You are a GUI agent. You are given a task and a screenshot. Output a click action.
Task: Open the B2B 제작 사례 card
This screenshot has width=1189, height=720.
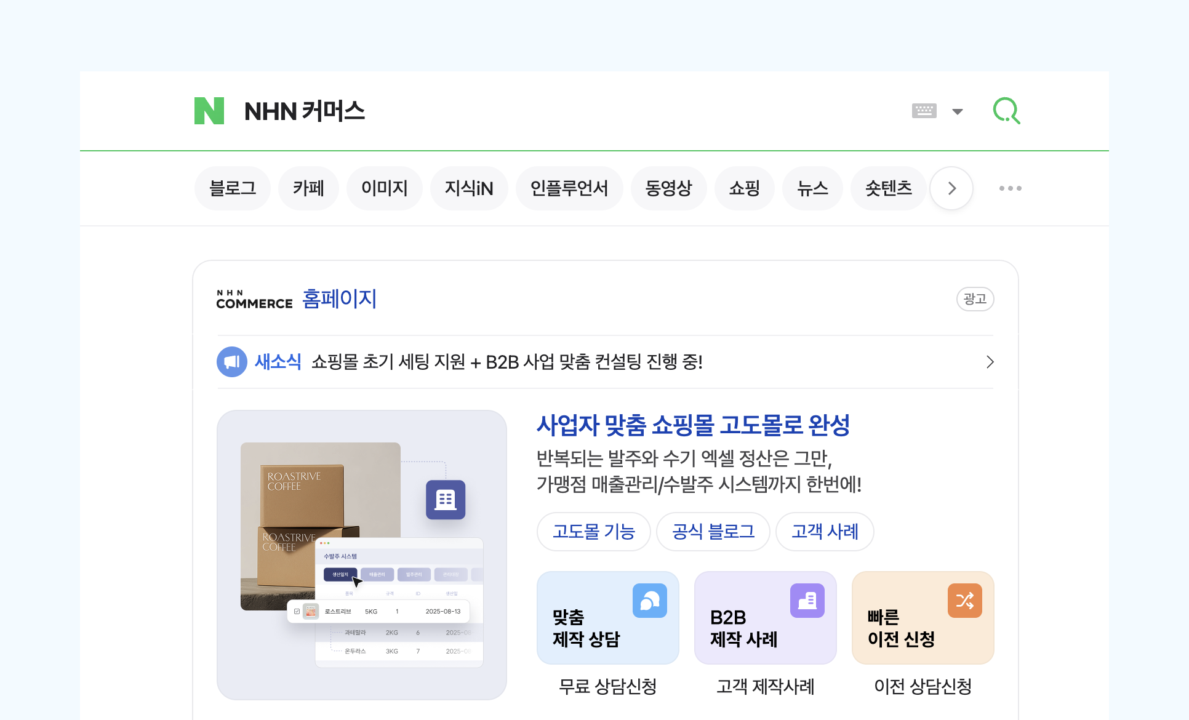click(766, 618)
